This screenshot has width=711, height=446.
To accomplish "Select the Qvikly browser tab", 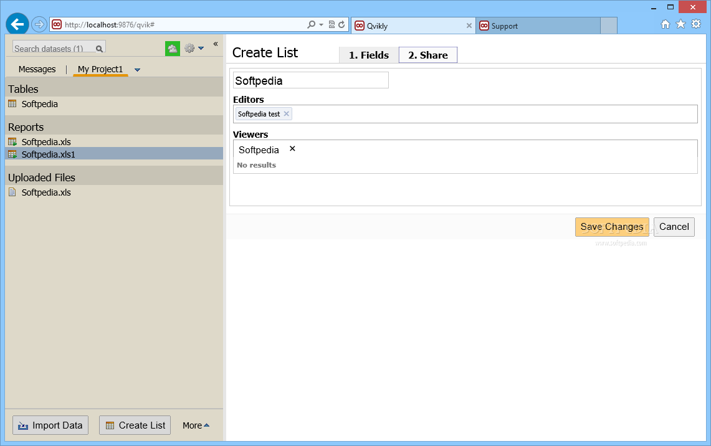I will click(413, 26).
